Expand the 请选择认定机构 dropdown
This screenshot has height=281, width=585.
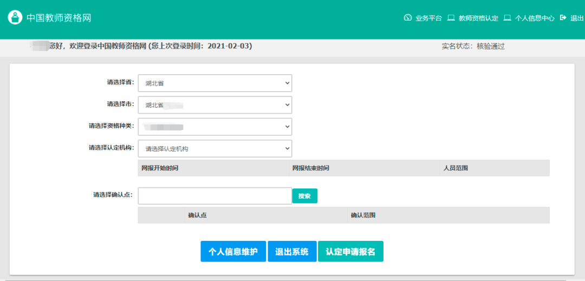click(x=215, y=149)
